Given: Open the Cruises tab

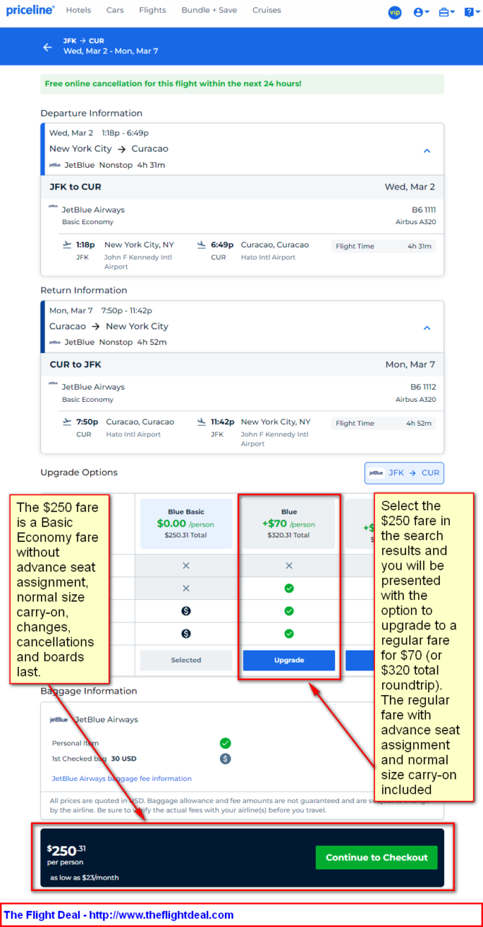Looking at the screenshot, I should tap(267, 10).
